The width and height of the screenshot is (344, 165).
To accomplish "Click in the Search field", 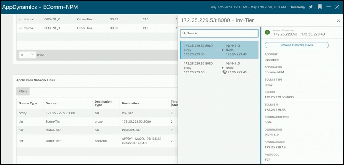I will pyautogui.click(x=219, y=33).
